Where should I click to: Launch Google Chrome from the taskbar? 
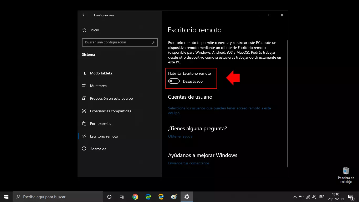pos(135,197)
